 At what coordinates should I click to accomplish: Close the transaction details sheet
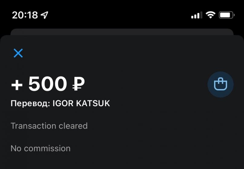pos(18,53)
